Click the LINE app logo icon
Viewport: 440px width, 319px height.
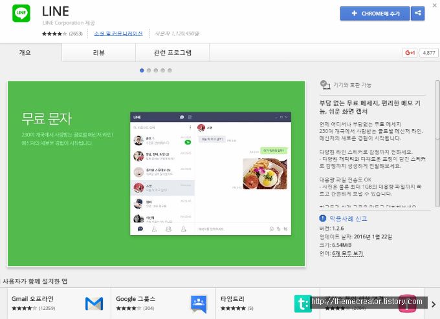pos(21,13)
